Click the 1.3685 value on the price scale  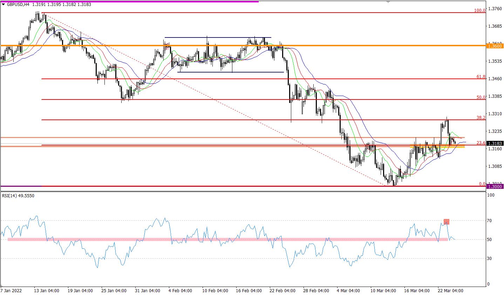pos(495,26)
